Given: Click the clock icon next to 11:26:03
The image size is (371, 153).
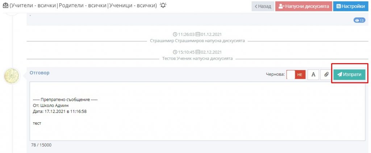Looking at the screenshot, I should [175, 34].
